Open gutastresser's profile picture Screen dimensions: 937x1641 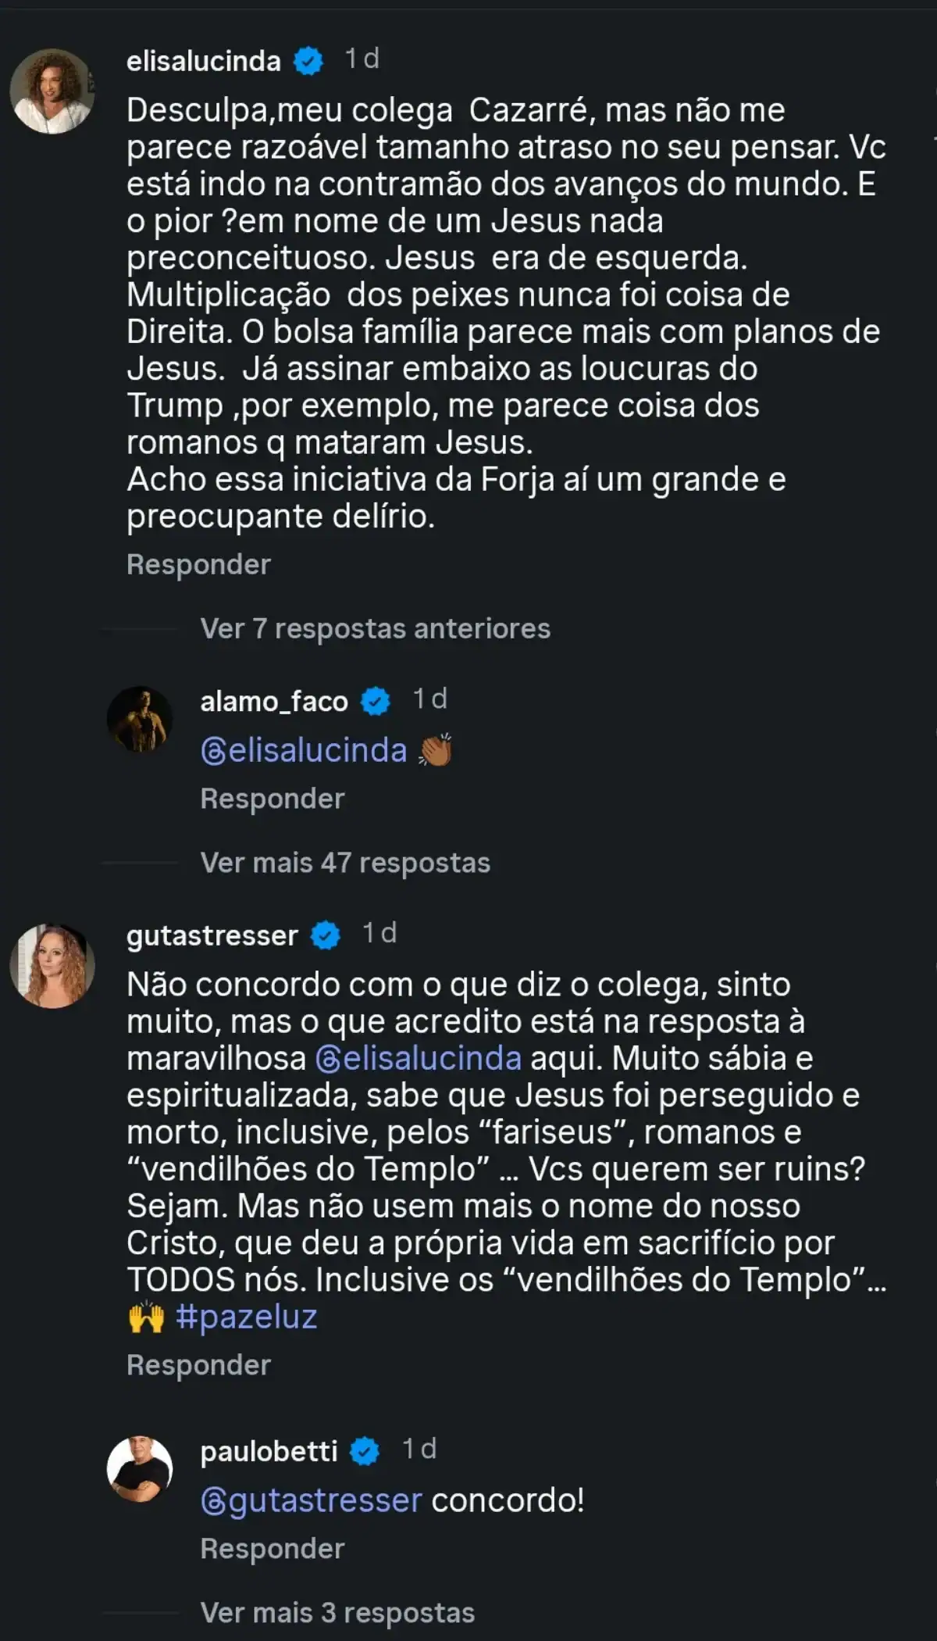(52, 966)
